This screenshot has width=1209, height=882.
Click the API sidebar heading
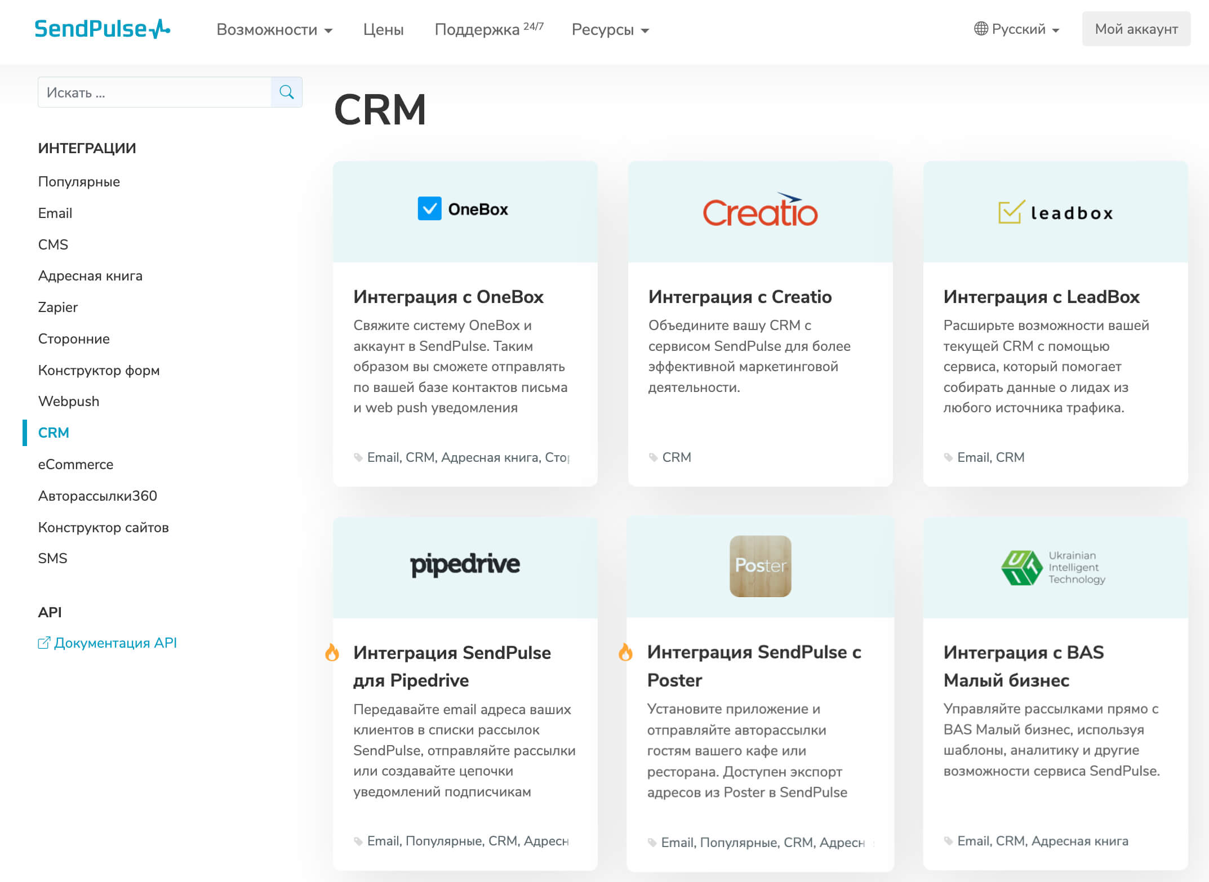point(50,612)
